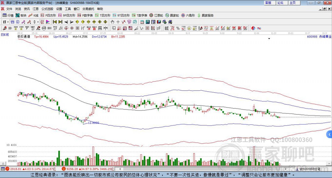Image resolution: width=332 pixels, height=178 pixels.
Task: Open the 交易委托 menu
Action: pyautogui.click(x=88, y=9)
